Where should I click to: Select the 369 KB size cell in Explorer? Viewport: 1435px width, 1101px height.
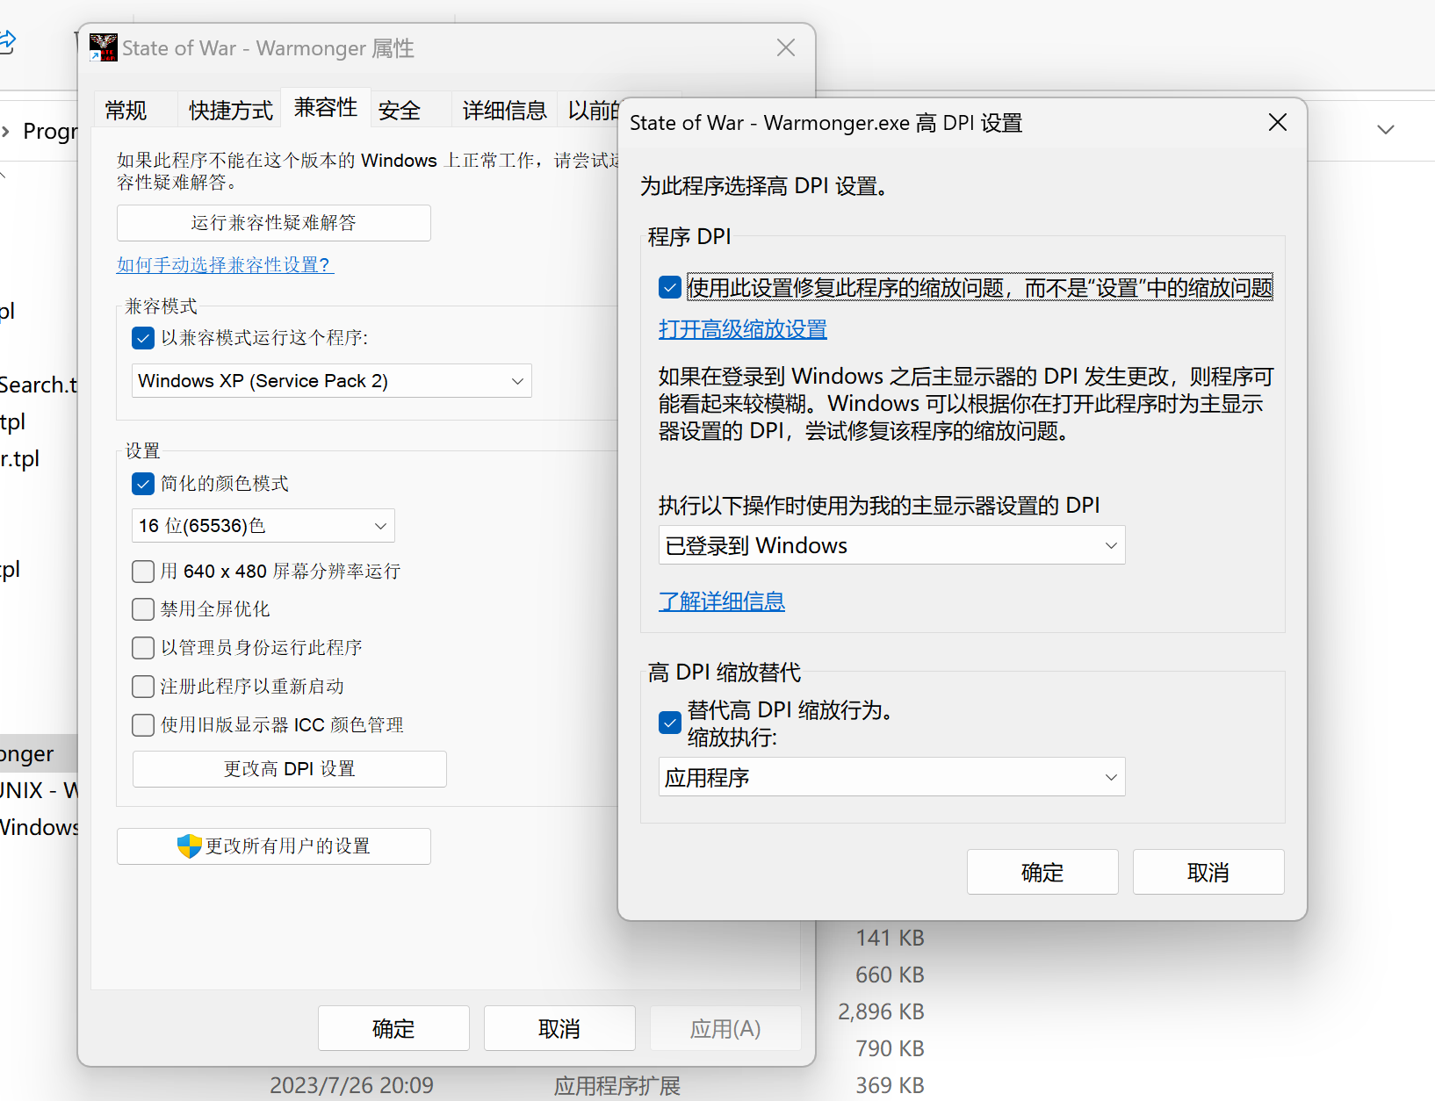pyautogui.click(x=890, y=1085)
